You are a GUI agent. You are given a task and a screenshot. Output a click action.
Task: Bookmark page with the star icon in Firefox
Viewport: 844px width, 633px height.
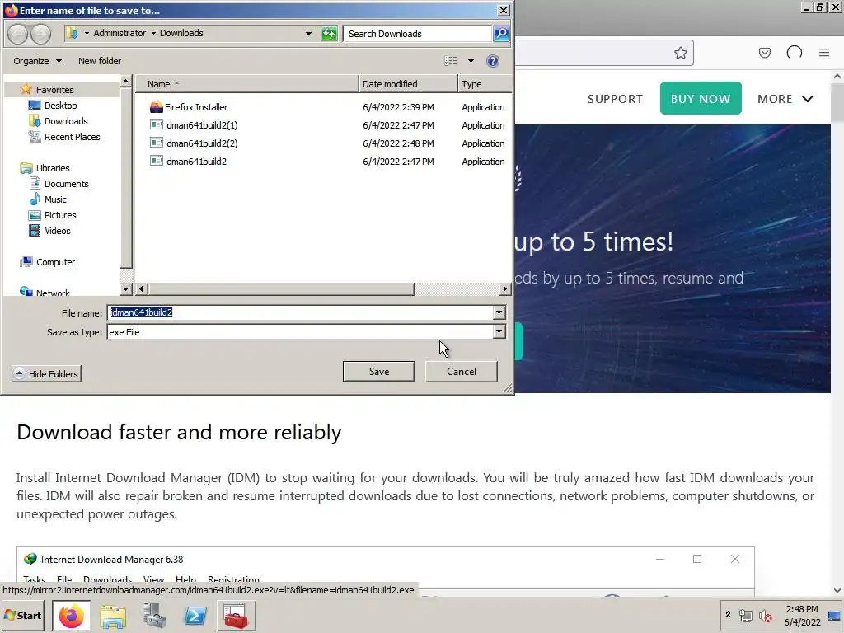coord(680,53)
